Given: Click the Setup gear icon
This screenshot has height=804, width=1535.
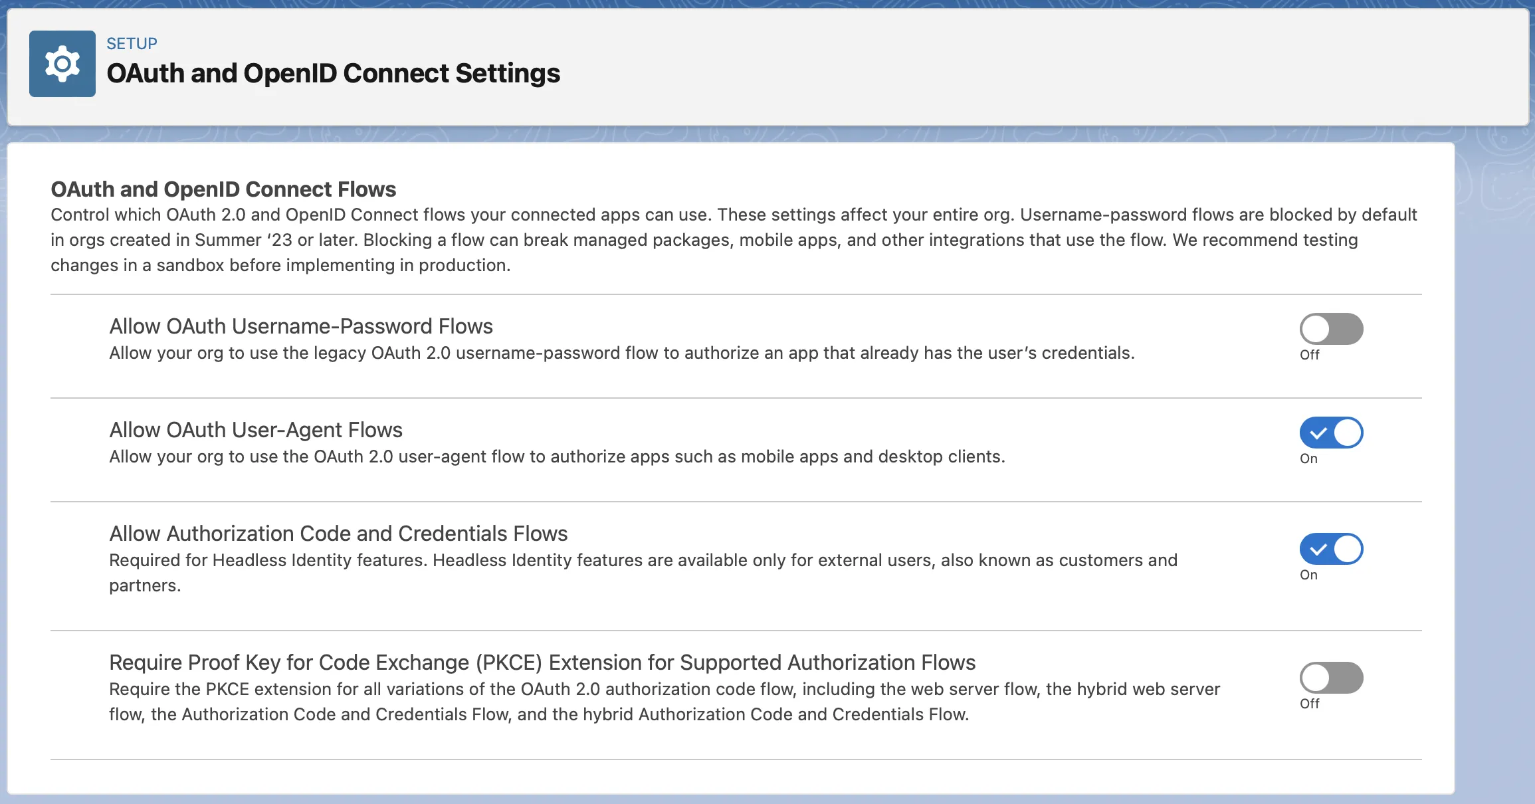Looking at the screenshot, I should (x=62, y=64).
